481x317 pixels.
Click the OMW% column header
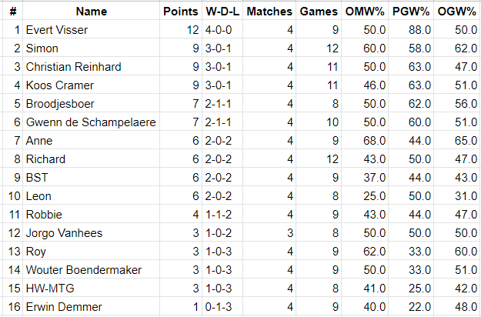[x=365, y=12]
